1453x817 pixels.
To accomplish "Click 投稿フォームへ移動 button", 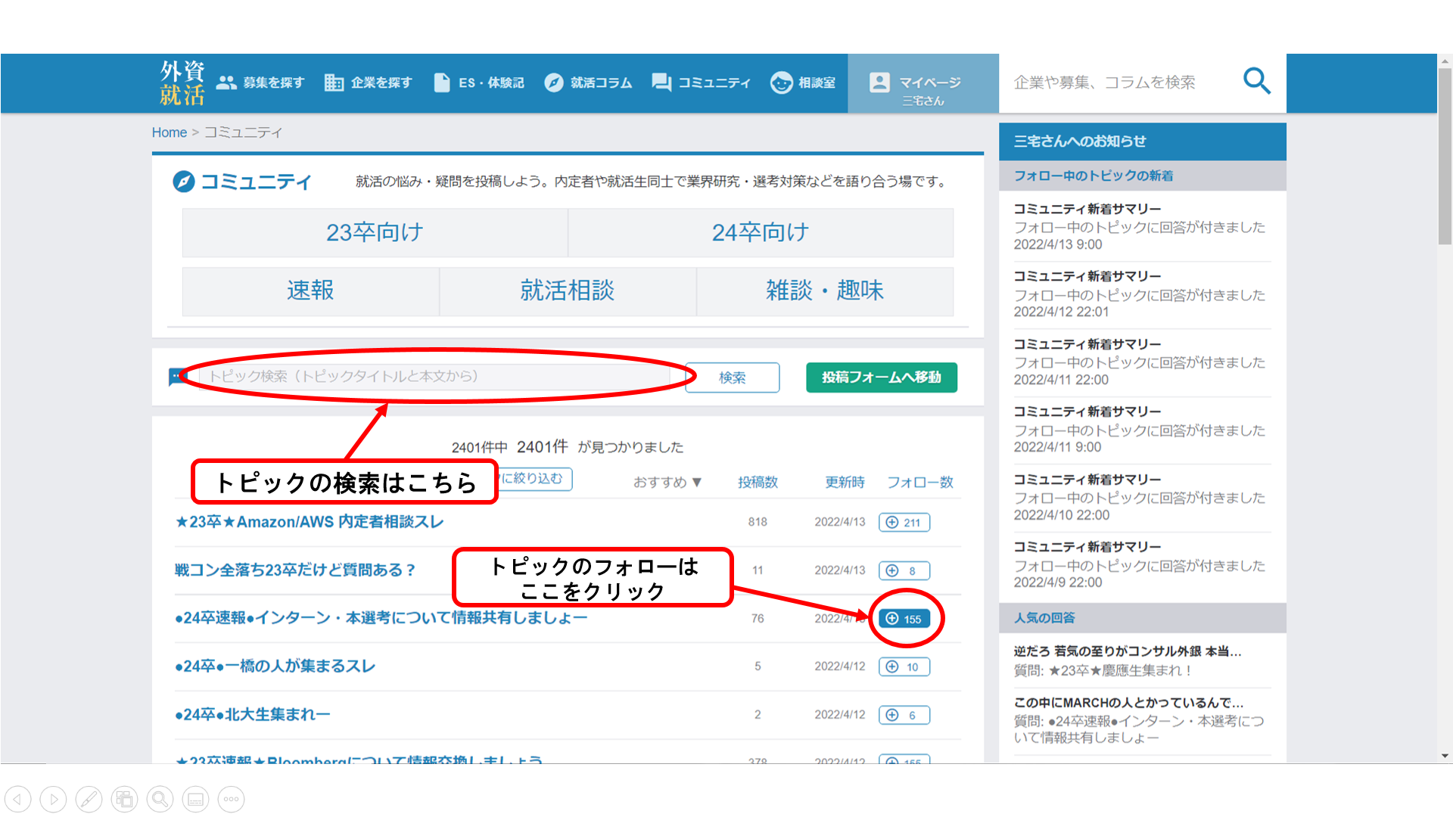I will coord(882,377).
